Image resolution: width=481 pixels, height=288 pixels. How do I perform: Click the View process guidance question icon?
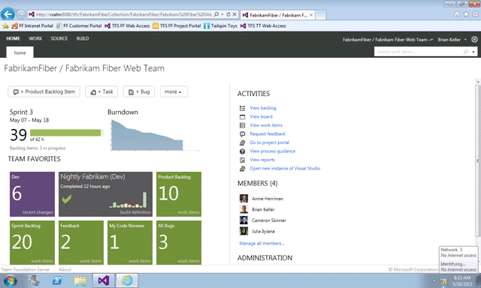pos(242,151)
